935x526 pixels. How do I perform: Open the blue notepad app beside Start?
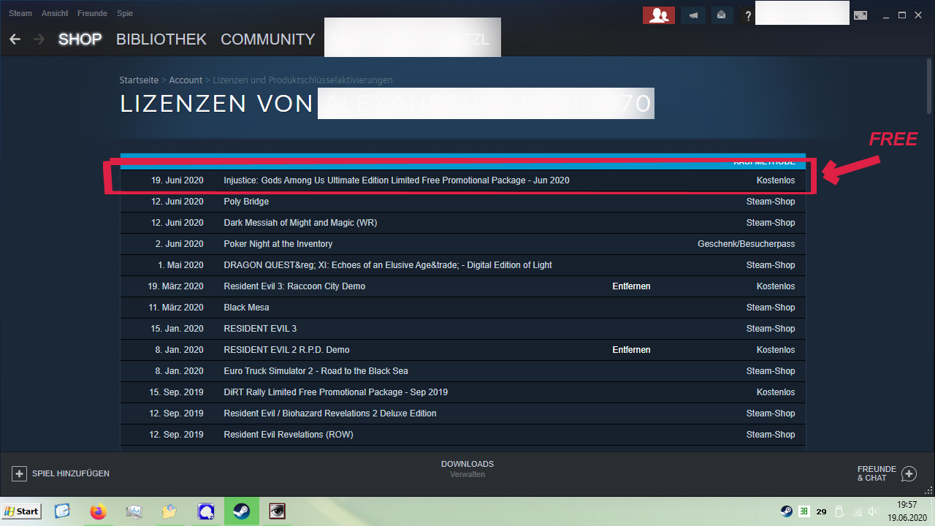[x=62, y=511]
